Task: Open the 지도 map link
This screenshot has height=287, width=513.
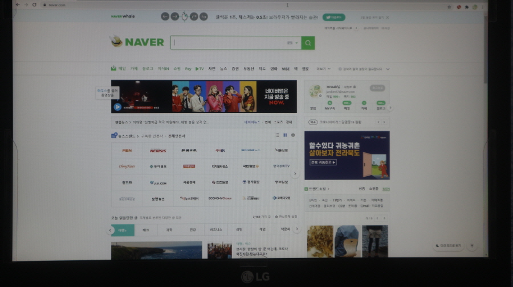Action: click(262, 69)
